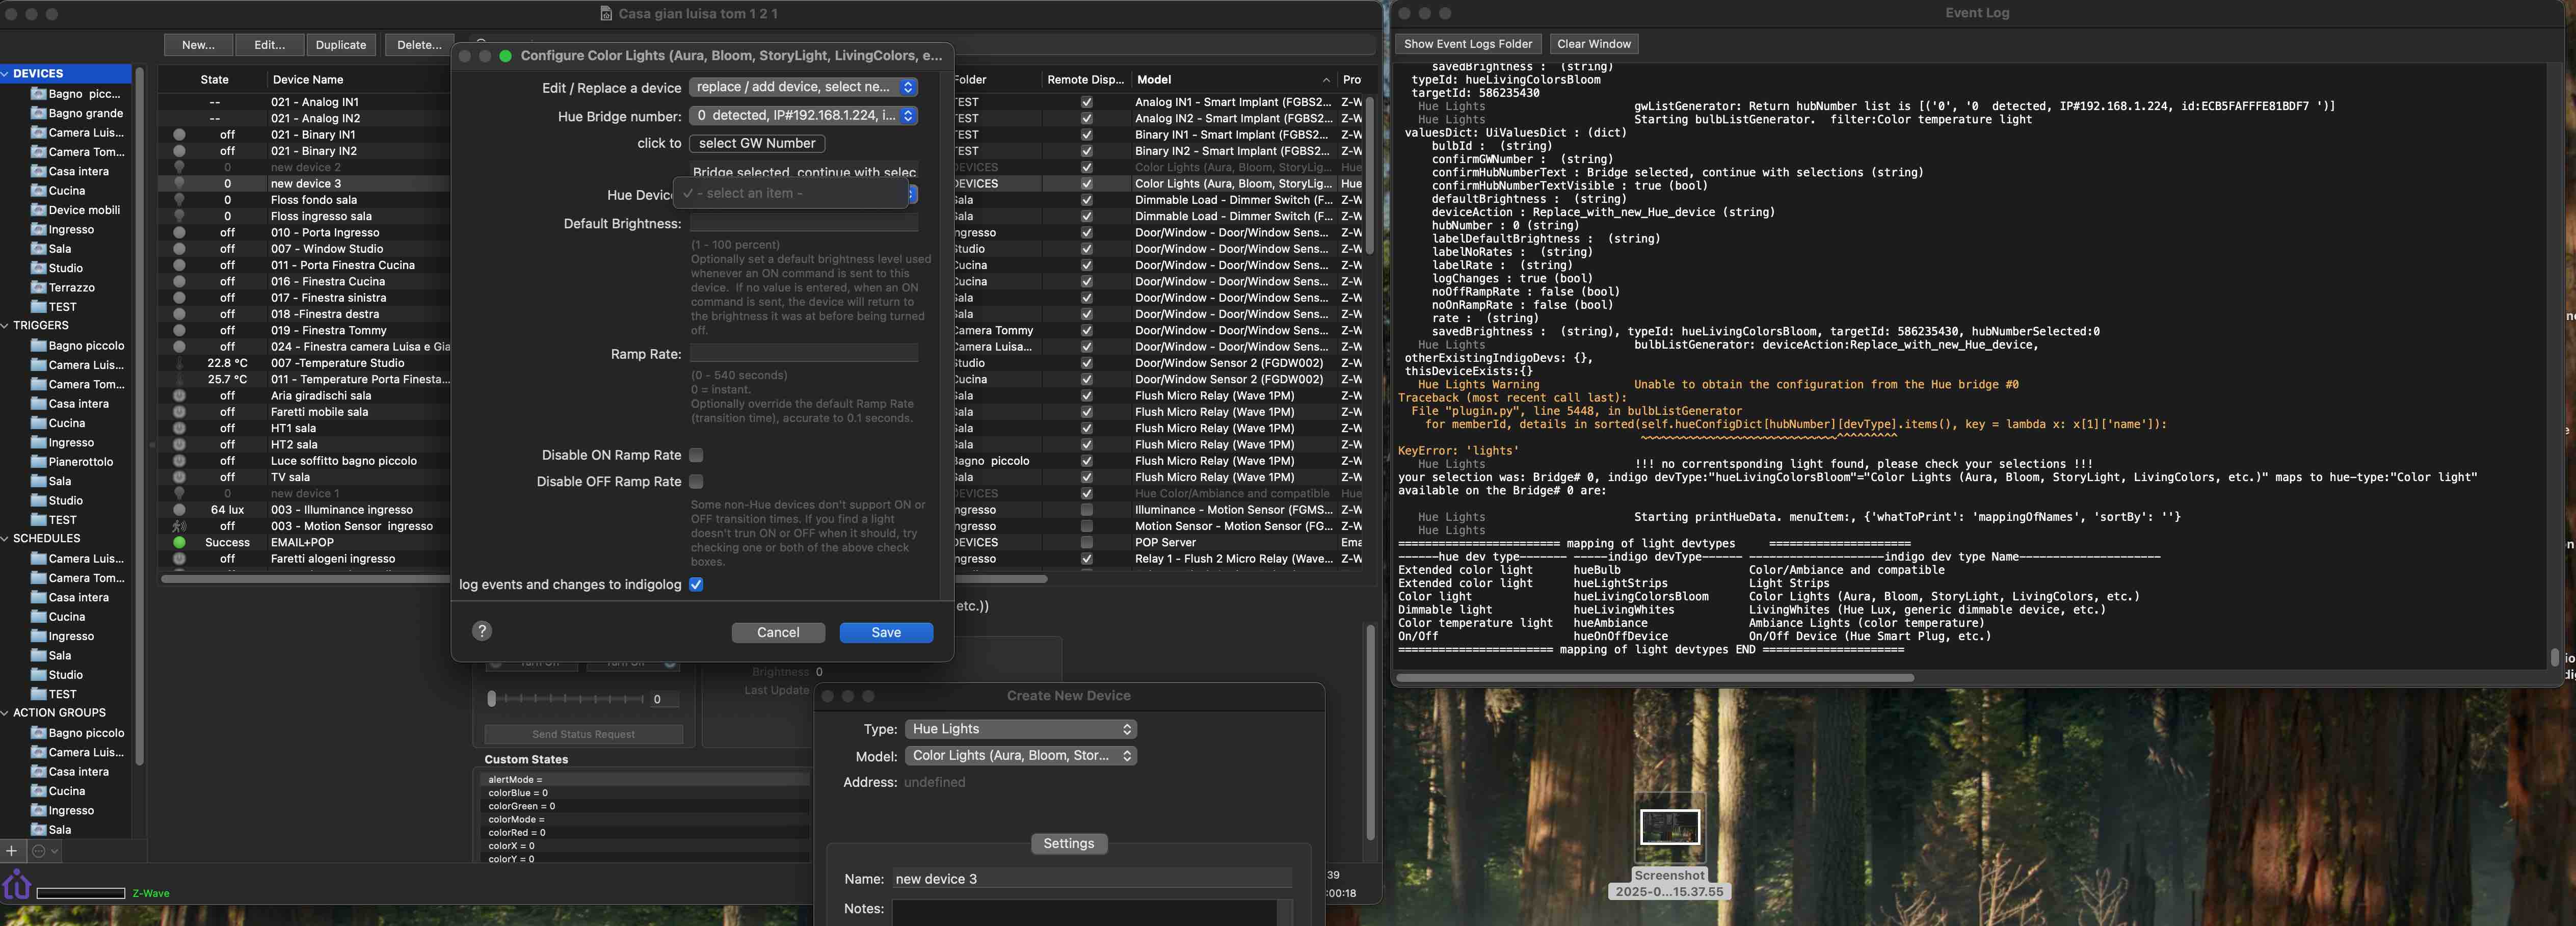
Task: Click the Bagno picc... folder icon under DEVICES
Action: pos(38,94)
